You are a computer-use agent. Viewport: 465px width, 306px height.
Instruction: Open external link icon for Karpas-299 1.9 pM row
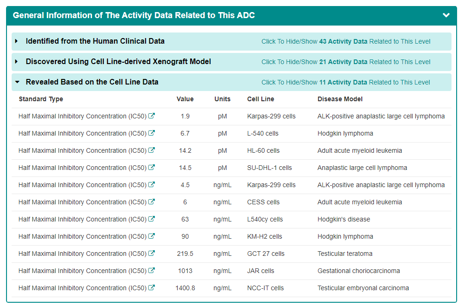(152, 116)
